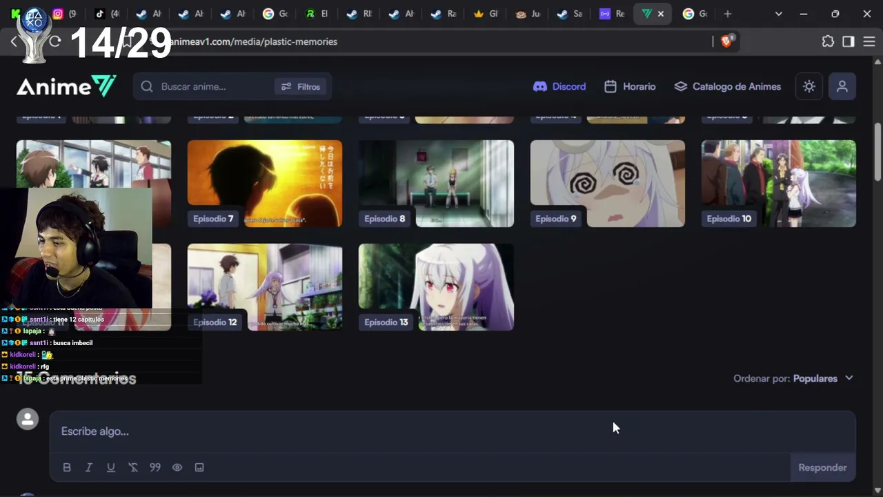Click the AnimeAV1 logo
The width and height of the screenshot is (883, 497).
pyautogui.click(x=66, y=86)
